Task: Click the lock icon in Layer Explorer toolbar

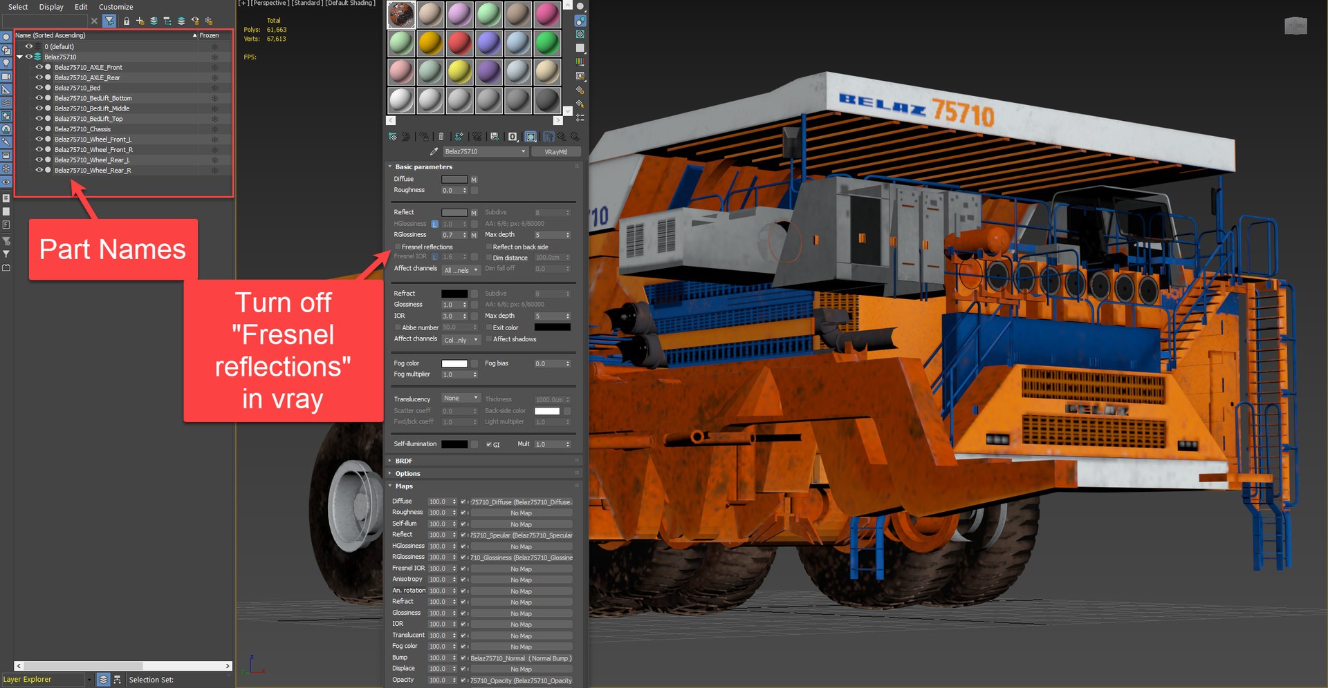Action: 127,21
